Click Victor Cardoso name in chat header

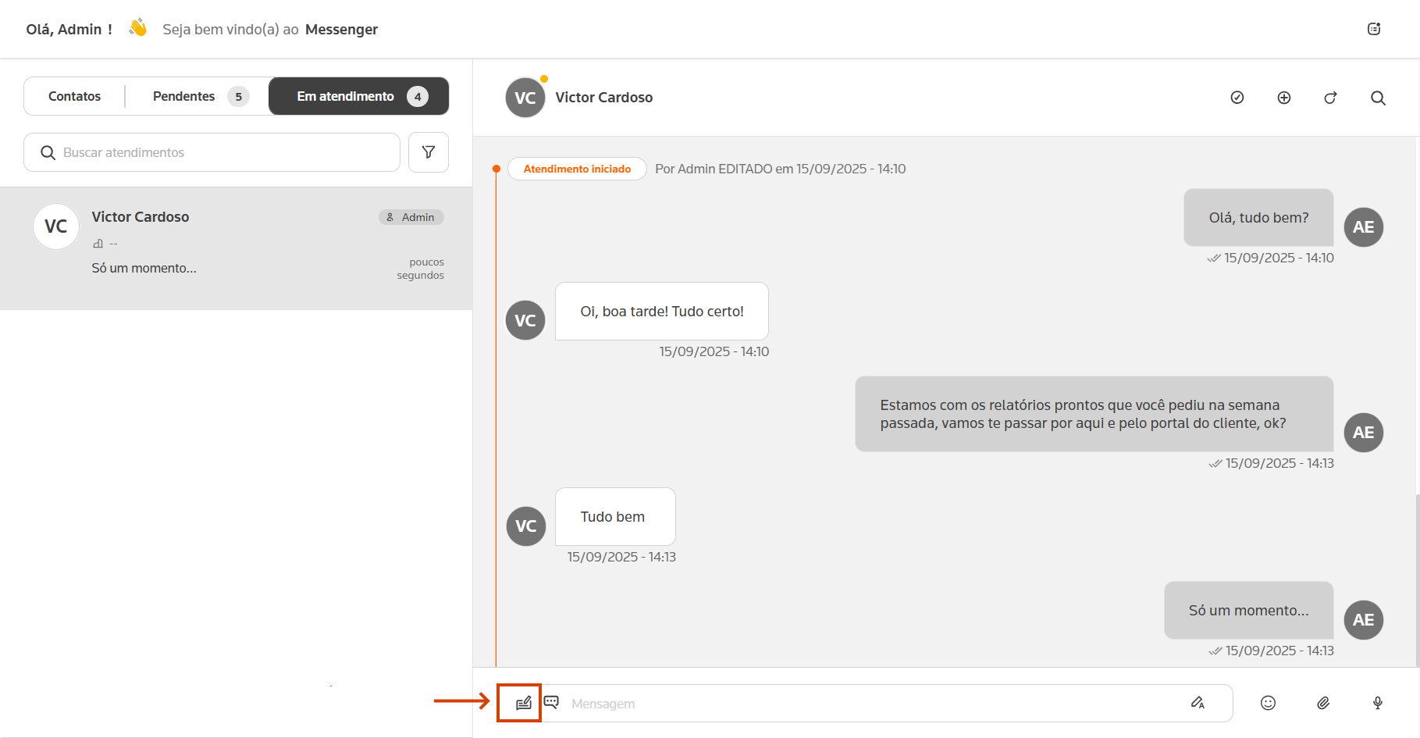coord(603,98)
